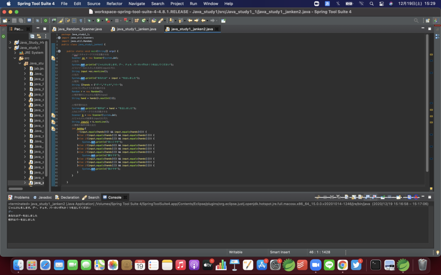Switch to java_Random_Scanner.java editor tab
Viewport: 441px width, 275px height.
coord(79,29)
